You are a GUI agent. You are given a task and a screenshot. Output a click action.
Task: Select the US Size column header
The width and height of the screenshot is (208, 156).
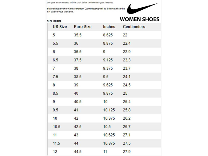[x=60, y=27]
